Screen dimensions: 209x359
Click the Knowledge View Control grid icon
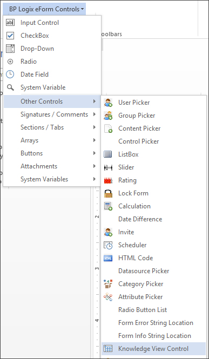click(108, 349)
